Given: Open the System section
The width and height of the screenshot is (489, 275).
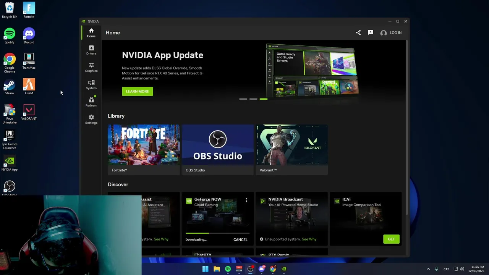Looking at the screenshot, I should pyautogui.click(x=91, y=85).
